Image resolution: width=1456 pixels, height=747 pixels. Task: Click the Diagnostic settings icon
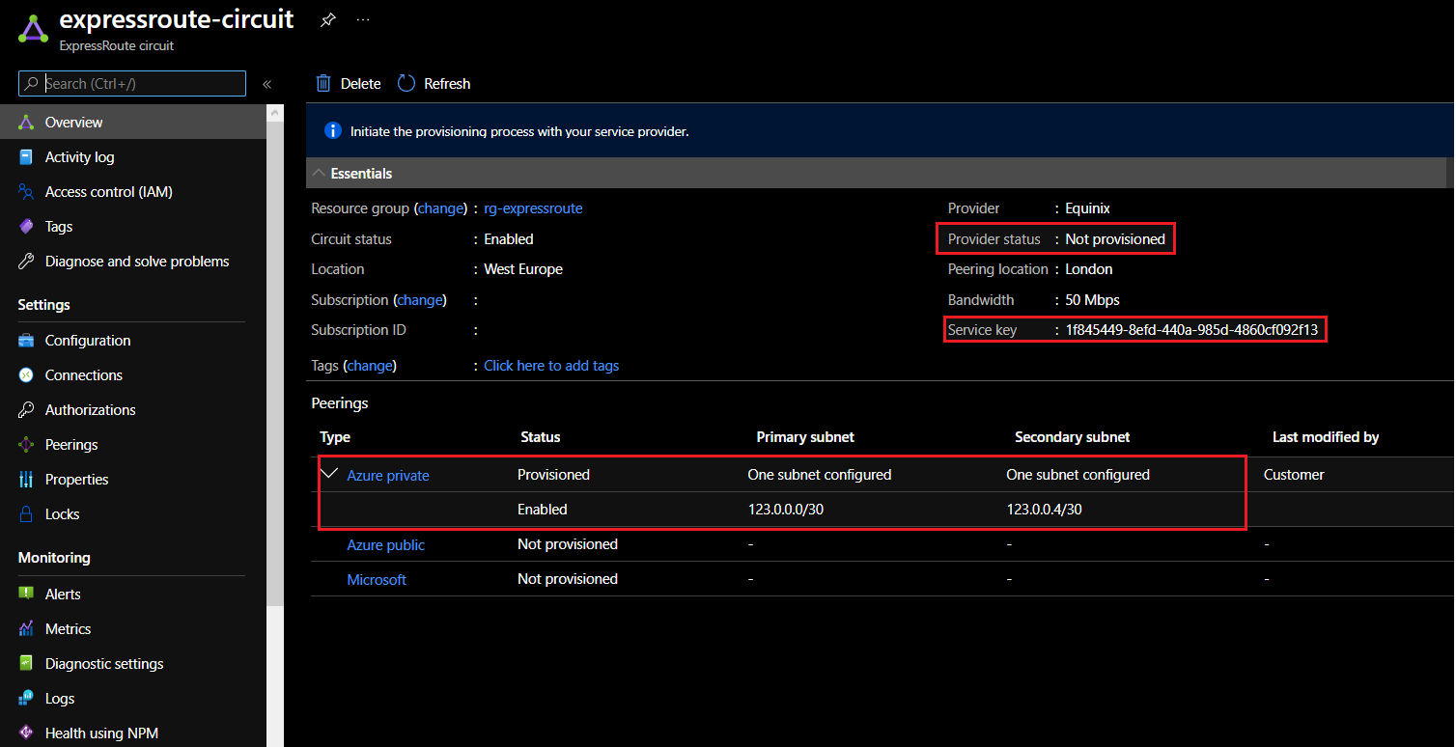26,664
